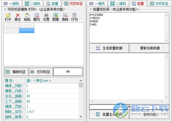The height and width of the screenshot is (122, 172).
Task: Click the 编排__列数 value field
Action: [52, 86]
